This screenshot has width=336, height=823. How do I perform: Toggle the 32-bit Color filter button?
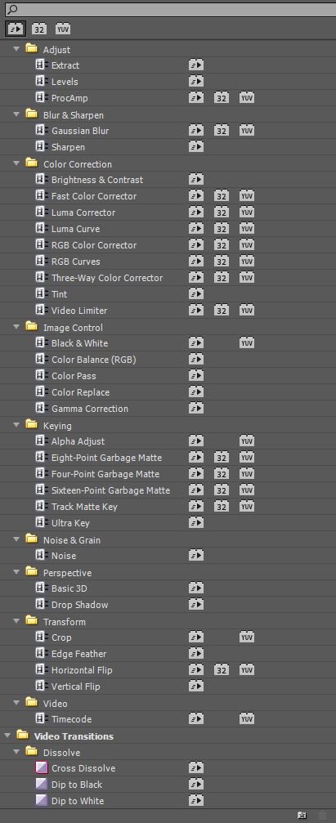click(39, 29)
